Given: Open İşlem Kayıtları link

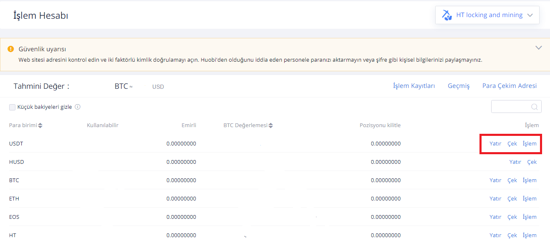Looking at the screenshot, I should coord(414,86).
